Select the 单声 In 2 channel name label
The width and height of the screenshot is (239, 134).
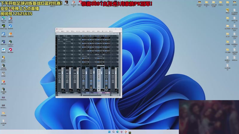coord(69,93)
